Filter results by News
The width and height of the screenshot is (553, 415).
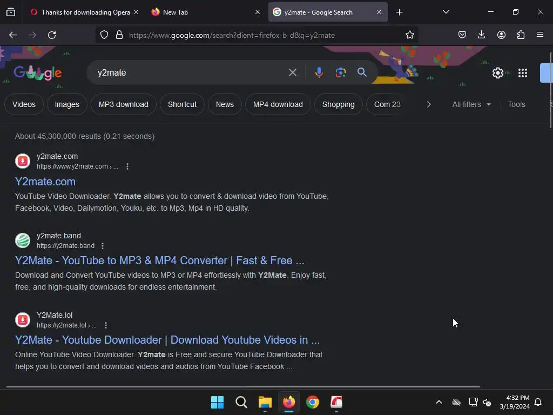[x=225, y=104]
